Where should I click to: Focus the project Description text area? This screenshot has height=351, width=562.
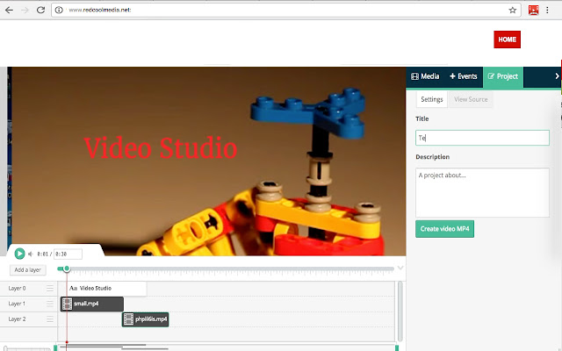coord(482,192)
